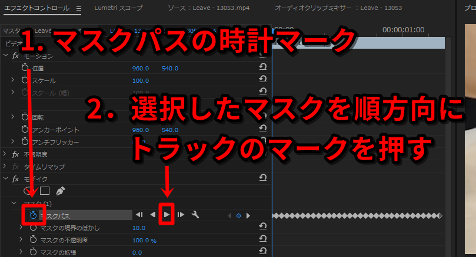Viewport: 476px width, 257px height.
Task: Click the 00:00:01:00 time ruler mark
Action: click(x=403, y=30)
